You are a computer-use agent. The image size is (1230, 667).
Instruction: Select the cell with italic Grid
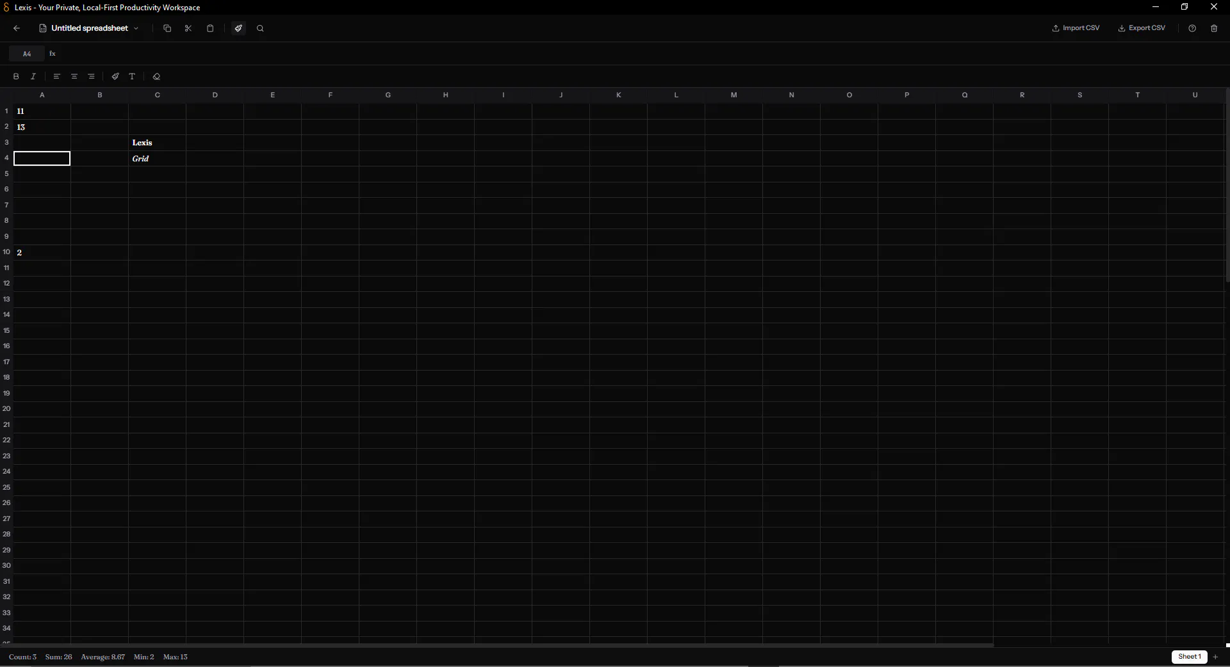tap(158, 158)
